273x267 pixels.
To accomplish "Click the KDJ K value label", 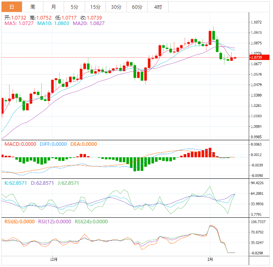I will tap(16, 183).
